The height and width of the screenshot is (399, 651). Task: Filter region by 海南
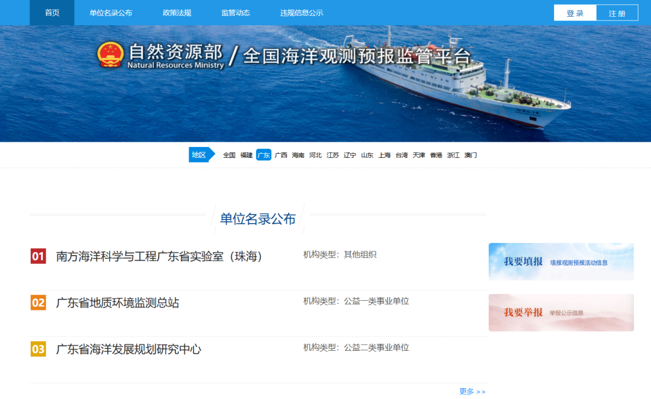(x=298, y=156)
